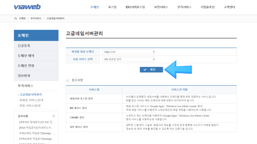Image resolution: width=257 pixels, height=144 pixels.
Task: Click the 고급네임서버관리 page title
Action: pos(84,33)
